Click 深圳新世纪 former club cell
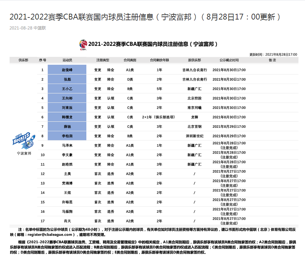305x259 pixels. (x=195, y=136)
